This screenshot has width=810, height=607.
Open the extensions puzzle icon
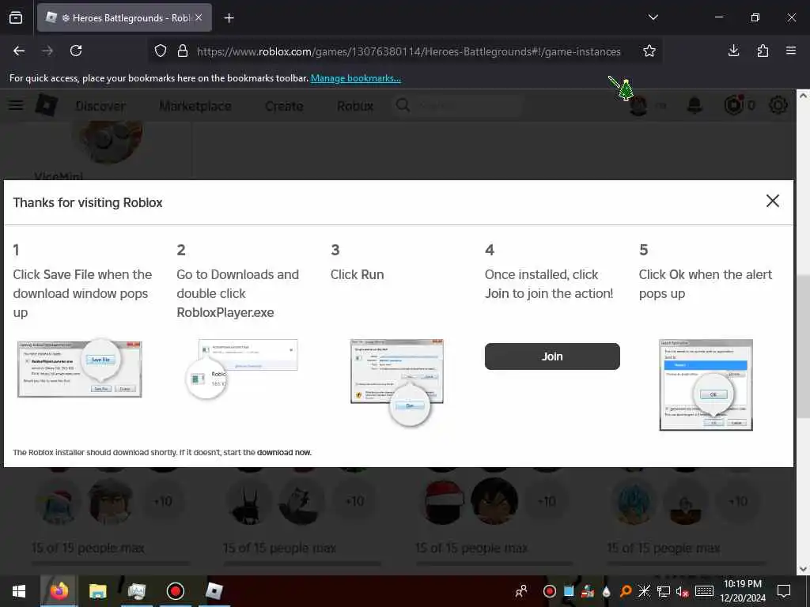(x=763, y=51)
